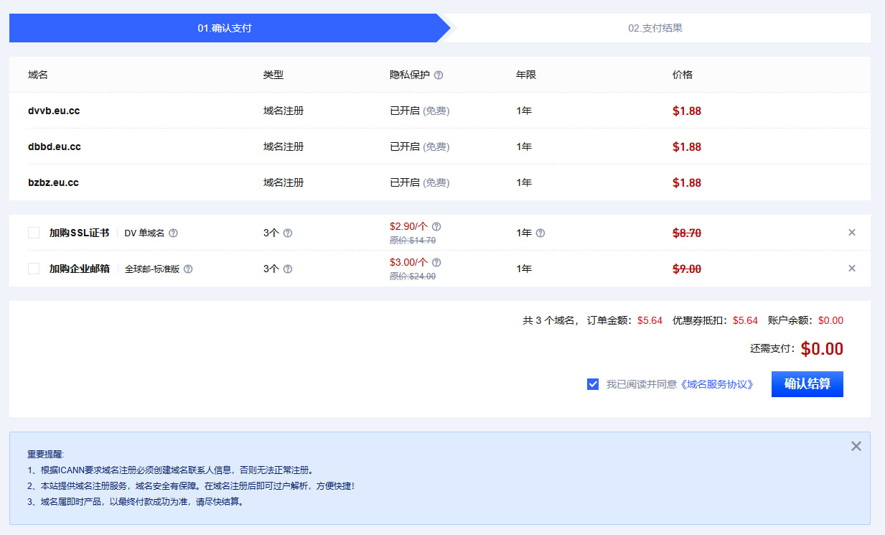The image size is (885, 535).
Task: Click help icon beside 全球邮-标准版
Action: coord(188,269)
